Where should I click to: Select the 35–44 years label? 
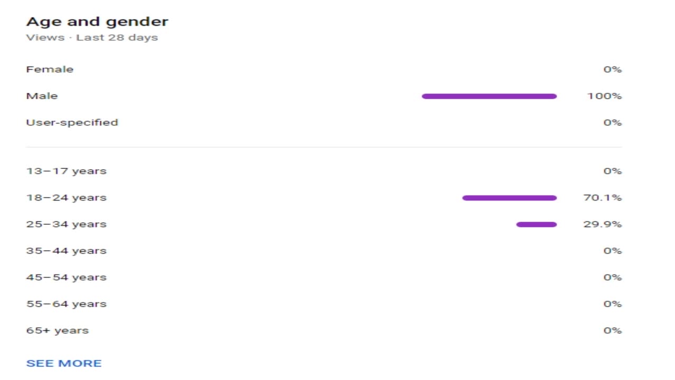[x=66, y=251]
